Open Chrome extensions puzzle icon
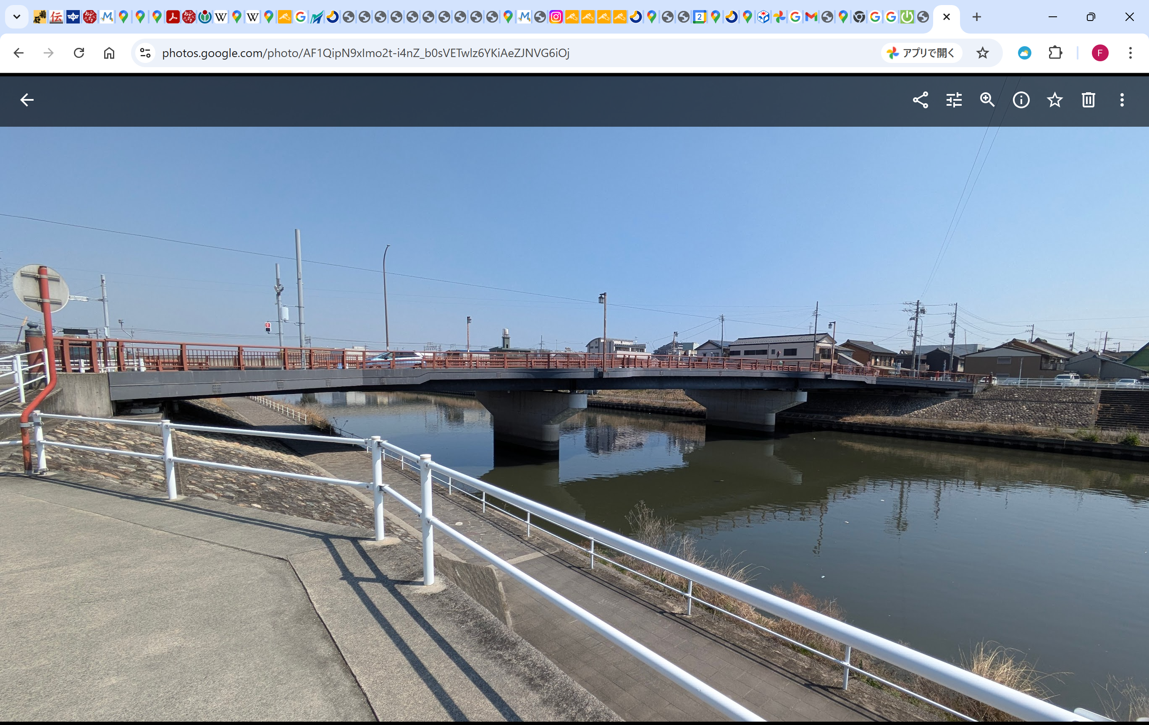1149x725 pixels. point(1055,53)
